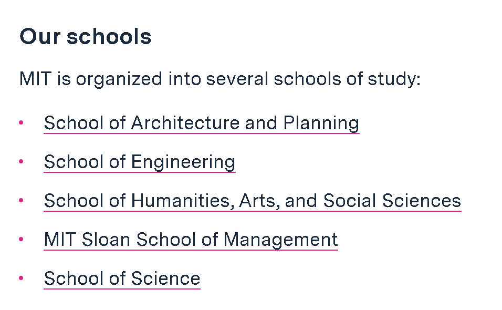Click the bullet beside School of Architecture and Planning
The width and height of the screenshot is (502, 310).
point(22,122)
